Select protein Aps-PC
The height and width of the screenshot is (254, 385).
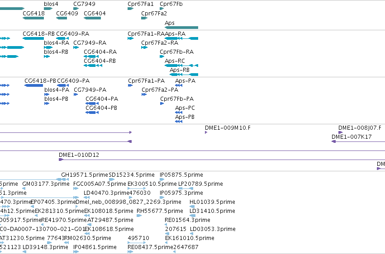pyautogui.click(x=185, y=108)
